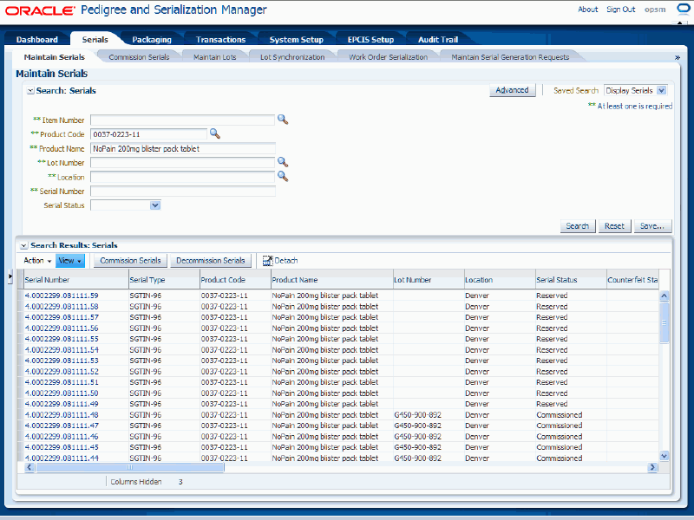
Task: Open the Audit Trail tab
Action: 438,39
